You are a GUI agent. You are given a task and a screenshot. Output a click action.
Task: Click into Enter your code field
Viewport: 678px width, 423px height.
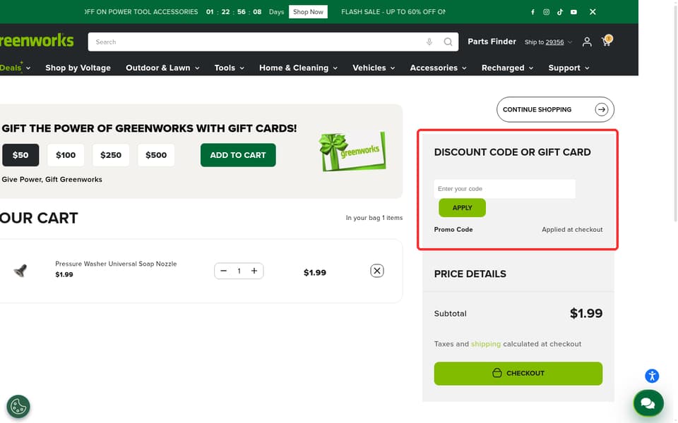click(504, 189)
